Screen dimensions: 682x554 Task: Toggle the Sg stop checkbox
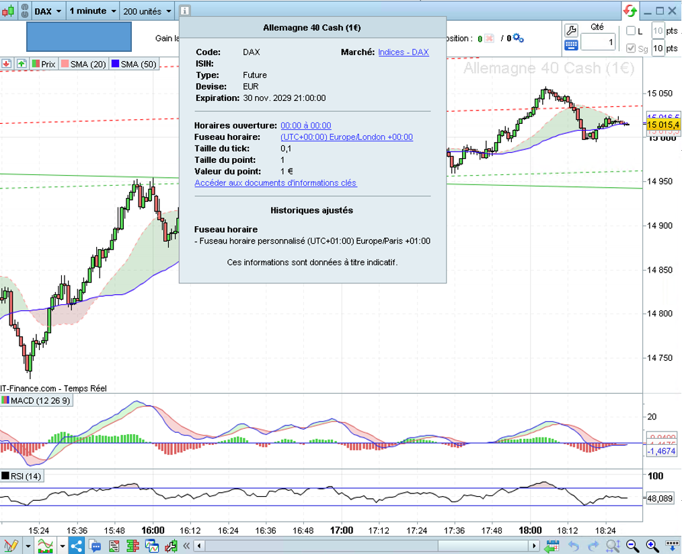(x=631, y=48)
